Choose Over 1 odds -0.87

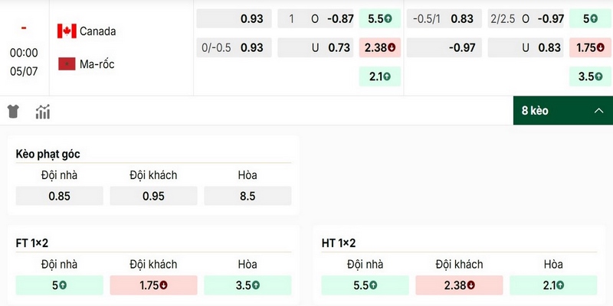tap(316, 18)
